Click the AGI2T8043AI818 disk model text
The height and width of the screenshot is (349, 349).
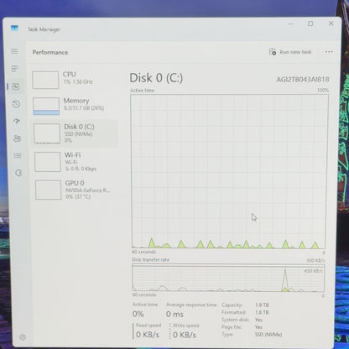[303, 80]
